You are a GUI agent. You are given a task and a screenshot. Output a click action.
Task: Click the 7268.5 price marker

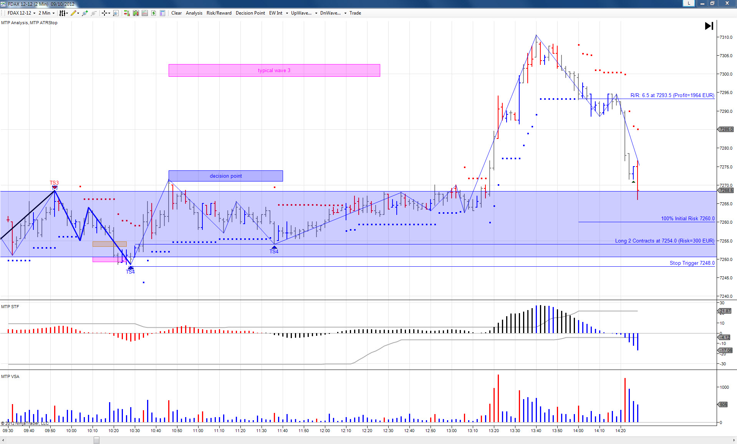726,190
